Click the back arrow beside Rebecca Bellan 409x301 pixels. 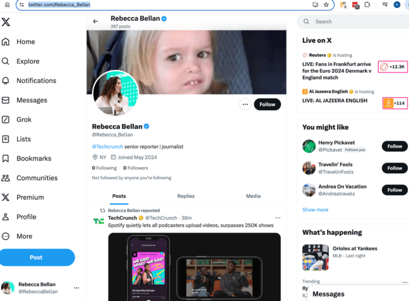(95, 22)
